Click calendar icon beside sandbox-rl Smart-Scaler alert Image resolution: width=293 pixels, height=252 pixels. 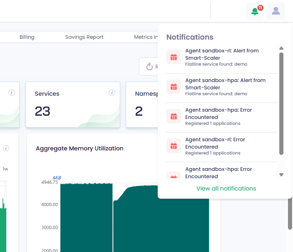173,57
